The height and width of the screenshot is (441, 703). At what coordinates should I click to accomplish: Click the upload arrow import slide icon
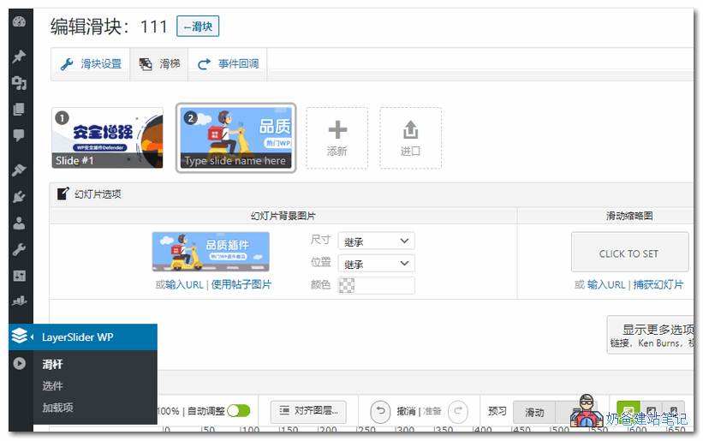click(410, 130)
